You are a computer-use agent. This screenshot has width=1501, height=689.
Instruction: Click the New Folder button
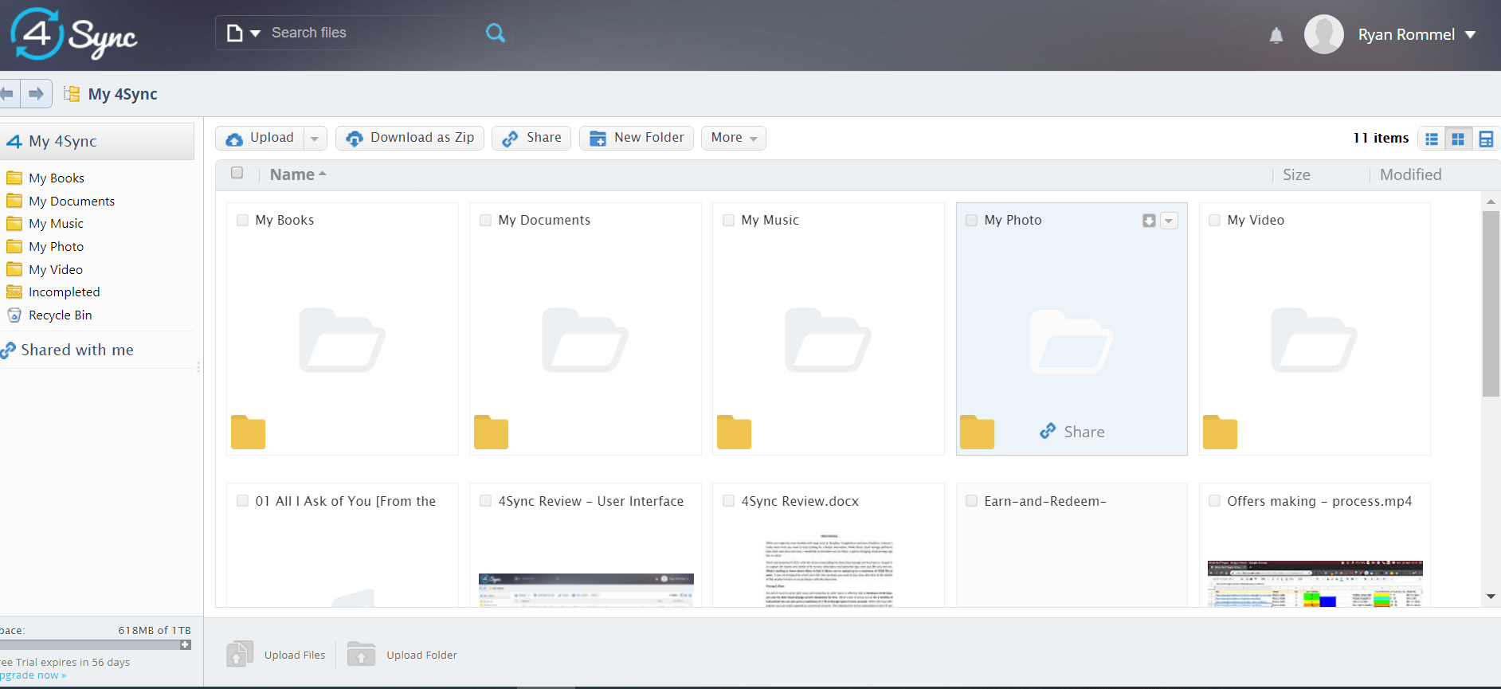[637, 138]
